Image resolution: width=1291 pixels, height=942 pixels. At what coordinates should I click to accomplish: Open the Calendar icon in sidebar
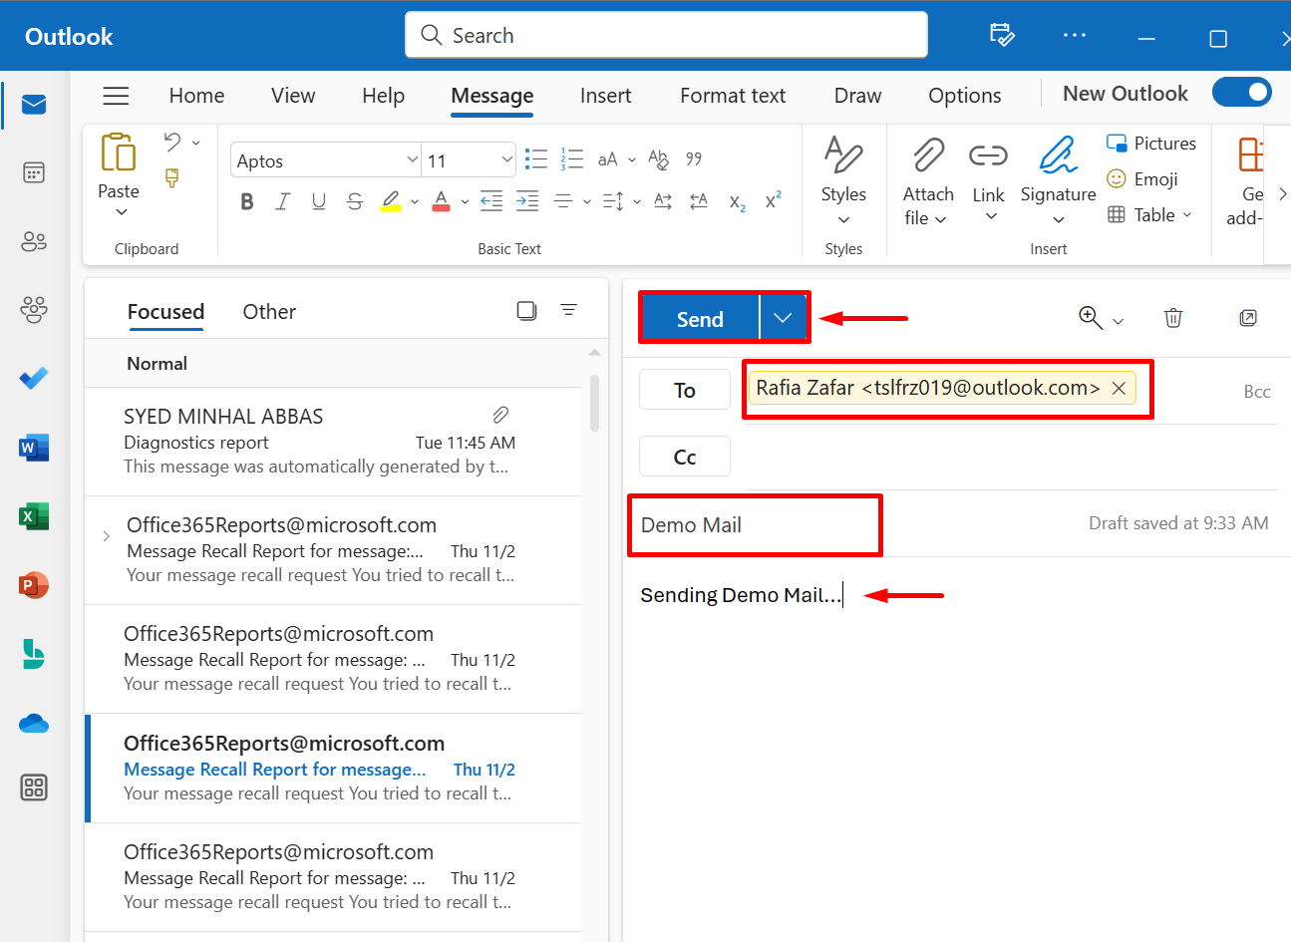click(x=34, y=172)
